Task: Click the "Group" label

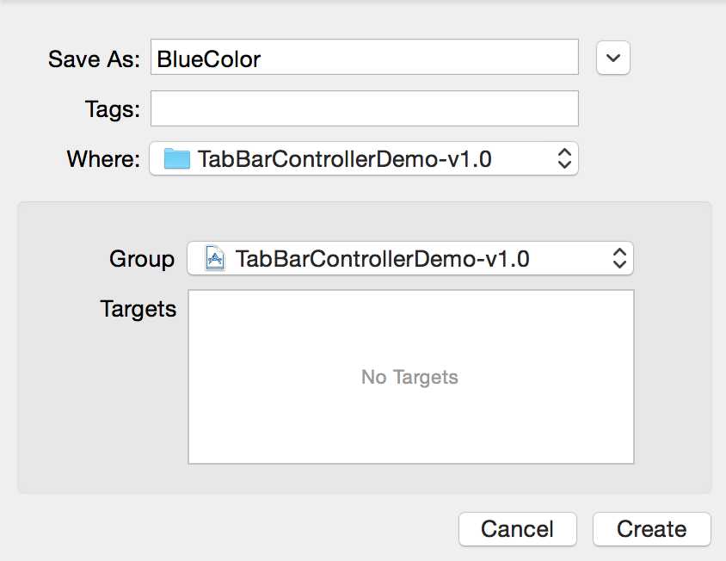Action: (x=141, y=259)
